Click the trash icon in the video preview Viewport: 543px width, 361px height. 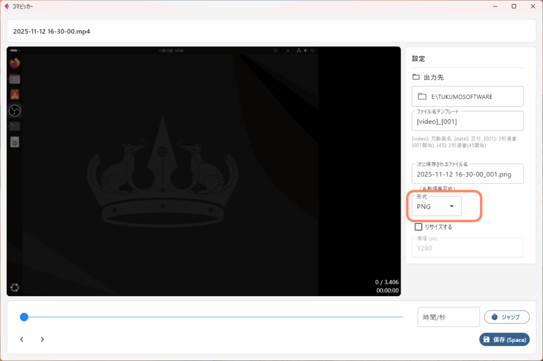15,142
